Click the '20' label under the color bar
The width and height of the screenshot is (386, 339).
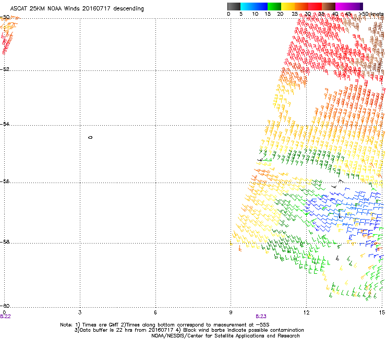point(280,14)
